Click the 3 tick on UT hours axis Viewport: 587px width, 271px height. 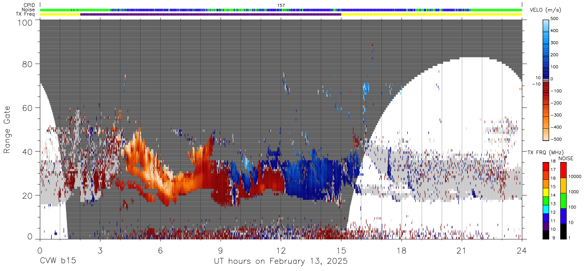[x=100, y=251]
